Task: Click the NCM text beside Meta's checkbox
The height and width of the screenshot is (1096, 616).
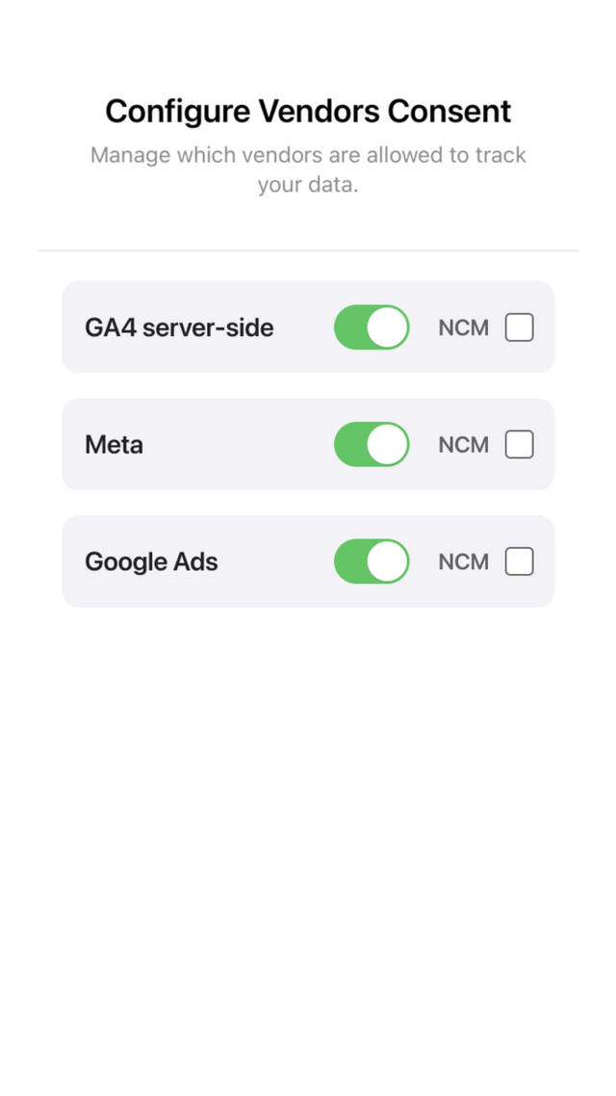Action: click(464, 445)
